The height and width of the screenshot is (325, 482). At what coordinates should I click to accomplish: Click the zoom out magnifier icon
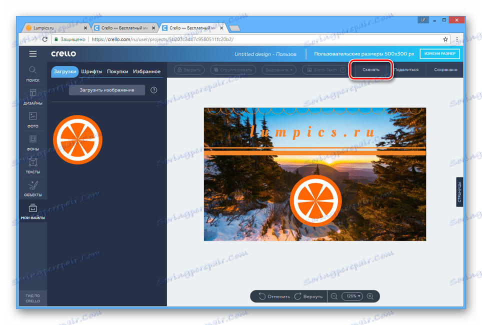coord(334,296)
